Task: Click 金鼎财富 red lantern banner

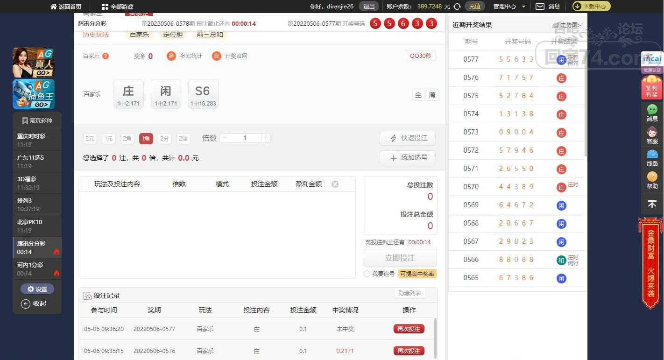Action: 651,264
